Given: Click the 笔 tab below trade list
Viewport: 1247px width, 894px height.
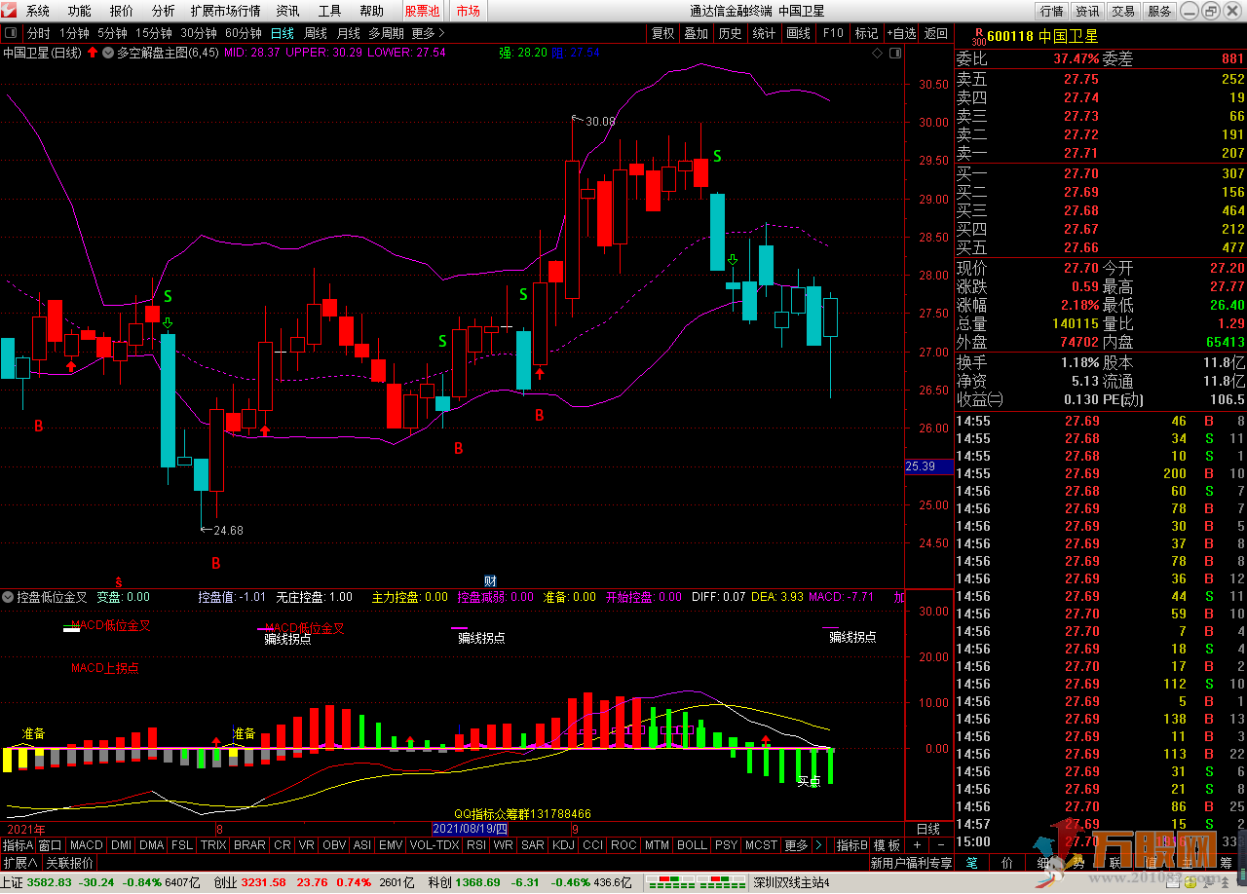Looking at the screenshot, I should tap(971, 863).
